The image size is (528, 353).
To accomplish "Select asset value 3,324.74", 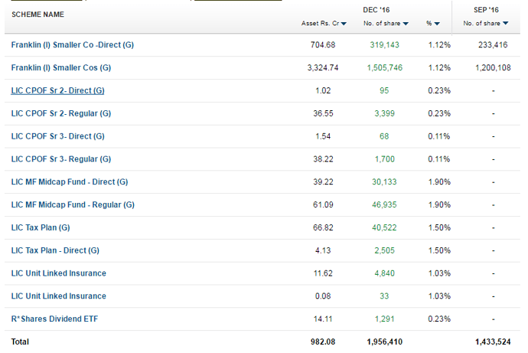I will coord(323,67).
